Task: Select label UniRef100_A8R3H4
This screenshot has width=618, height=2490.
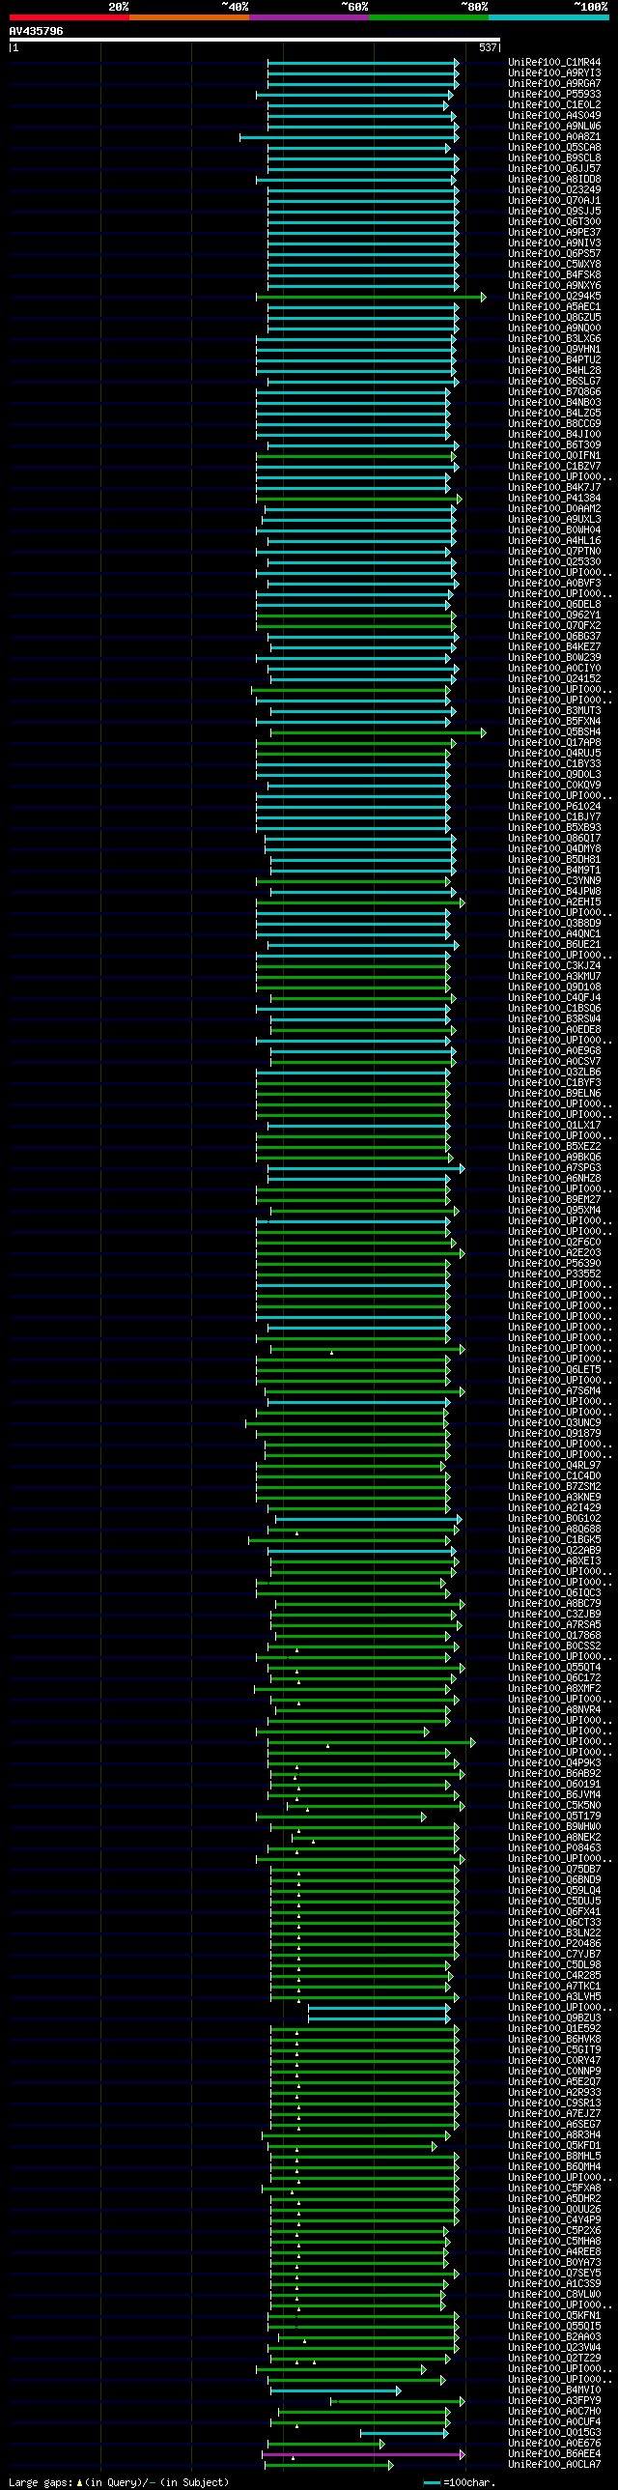Action: (554, 2135)
